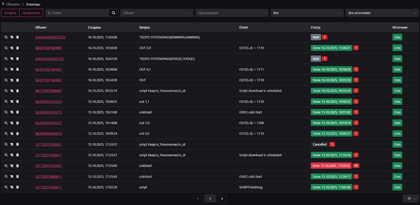Click the Wait status badge for 11:03:06 row

[x=316, y=37]
